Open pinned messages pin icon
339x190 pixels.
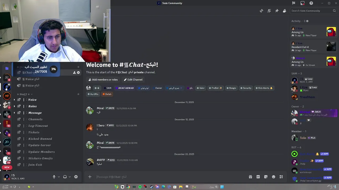pos(277,11)
